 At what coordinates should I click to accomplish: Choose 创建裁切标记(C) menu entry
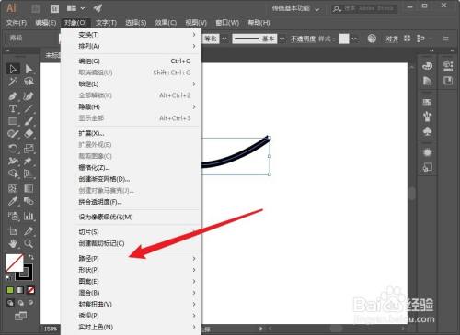pyautogui.click(x=132, y=243)
